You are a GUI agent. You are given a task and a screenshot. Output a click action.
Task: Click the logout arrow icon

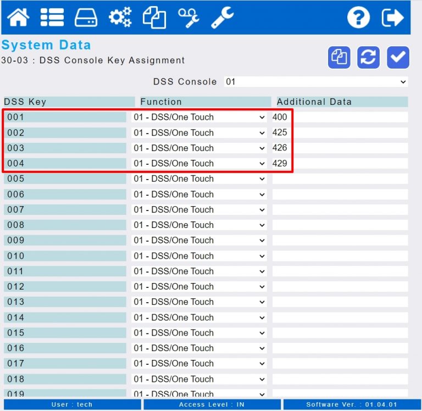(393, 18)
